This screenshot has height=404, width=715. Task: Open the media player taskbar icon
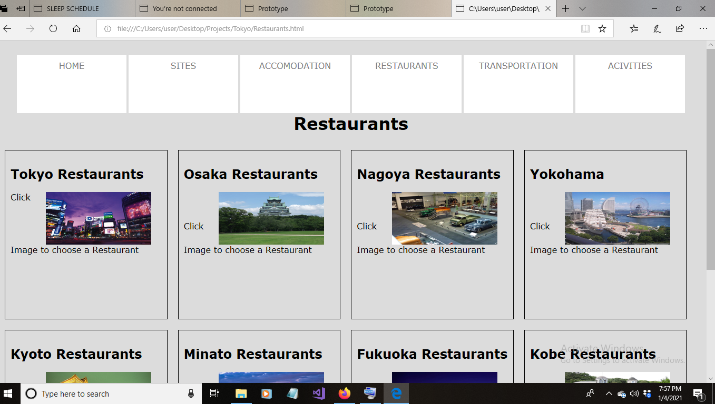click(x=267, y=393)
